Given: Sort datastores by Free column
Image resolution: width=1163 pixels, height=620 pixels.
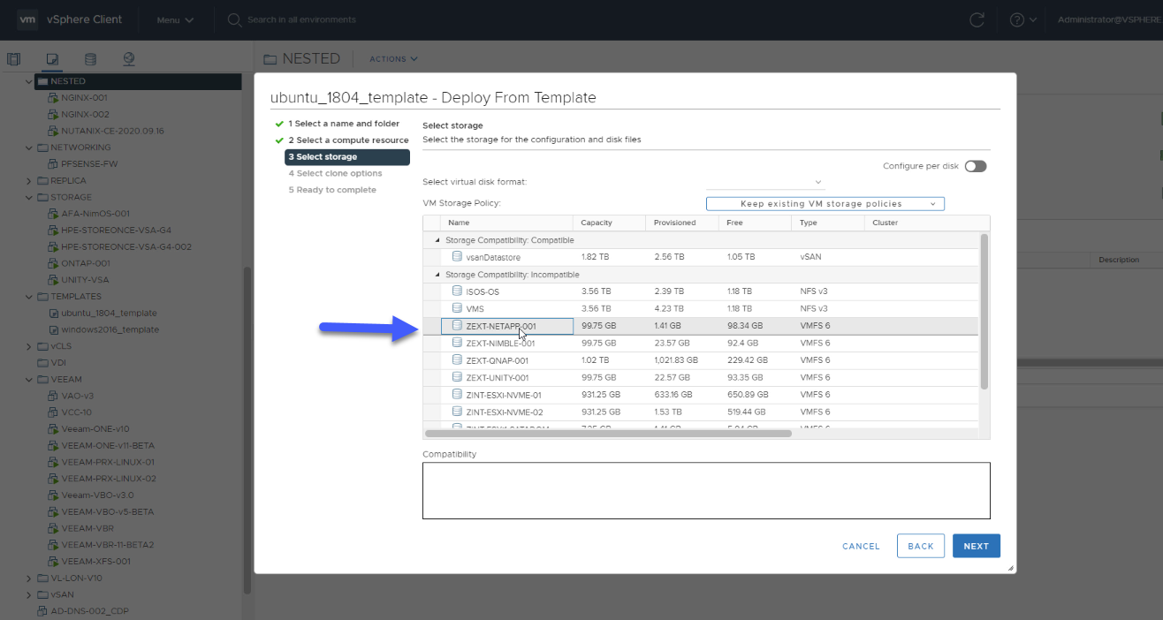Looking at the screenshot, I should click(x=756, y=223).
